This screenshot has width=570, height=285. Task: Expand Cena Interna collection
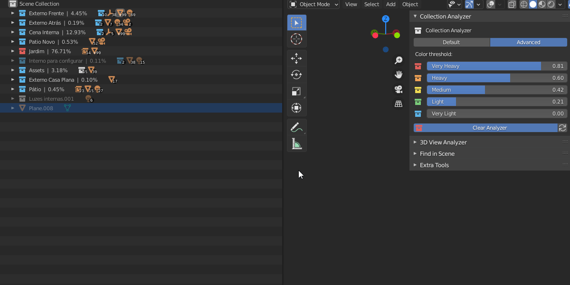coord(13,32)
